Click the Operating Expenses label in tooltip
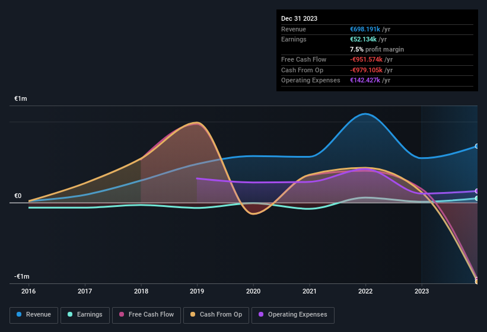Viewport: 487px width, 332px height. (x=311, y=80)
